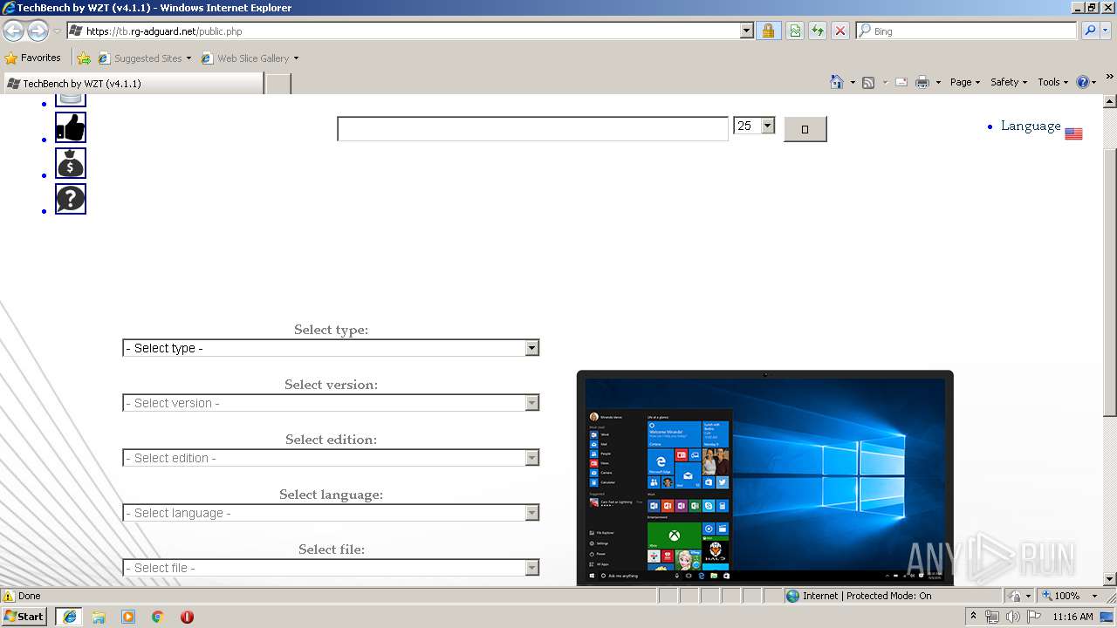Click the security lock icon
Image resolution: width=1117 pixels, height=628 pixels.
tap(768, 31)
